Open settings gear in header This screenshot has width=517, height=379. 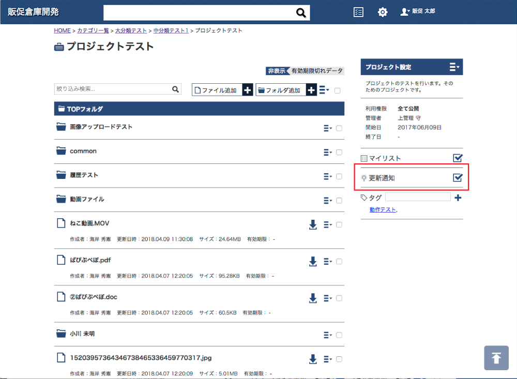tap(383, 12)
